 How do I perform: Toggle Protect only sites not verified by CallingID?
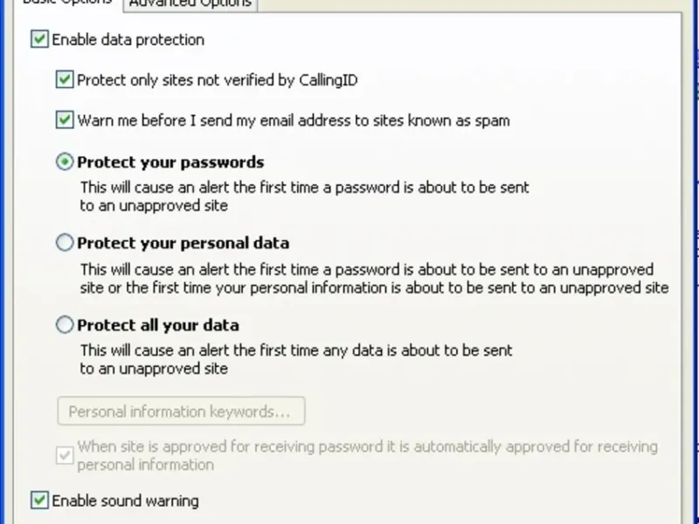click(x=65, y=80)
